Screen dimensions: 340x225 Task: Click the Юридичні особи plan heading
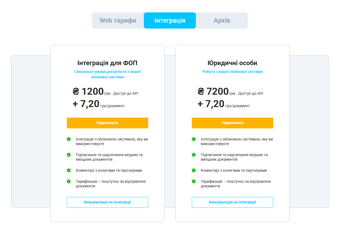pos(233,63)
